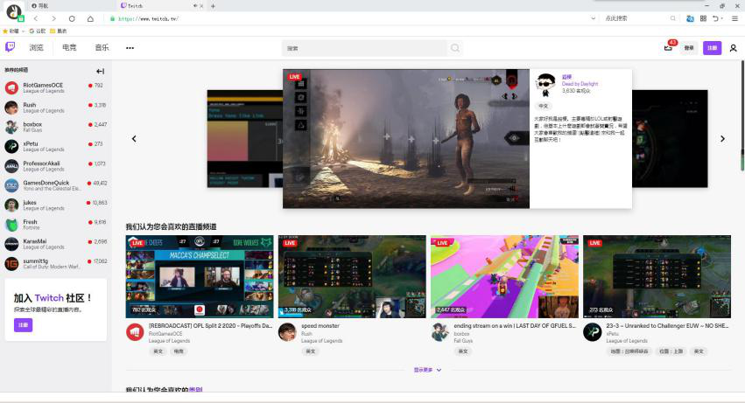Click xPetu avatar under stream cards
745x403 pixels.
click(x=592, y=332)
